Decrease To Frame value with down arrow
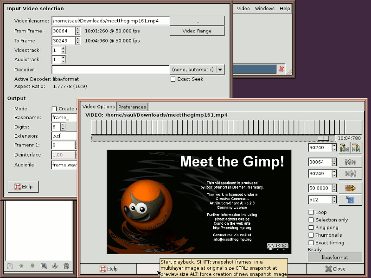The image size is (371, 278). pyautogui.click(x=77, y=43)
